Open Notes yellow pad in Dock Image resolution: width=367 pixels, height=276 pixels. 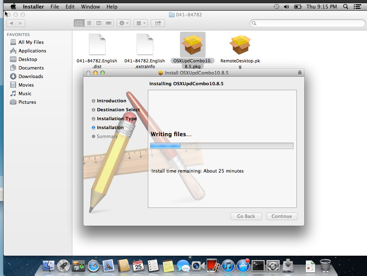[168, 266]
